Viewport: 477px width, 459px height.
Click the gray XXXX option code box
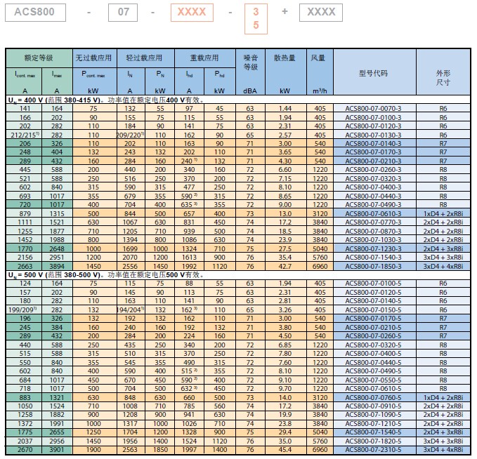[321, 12]
